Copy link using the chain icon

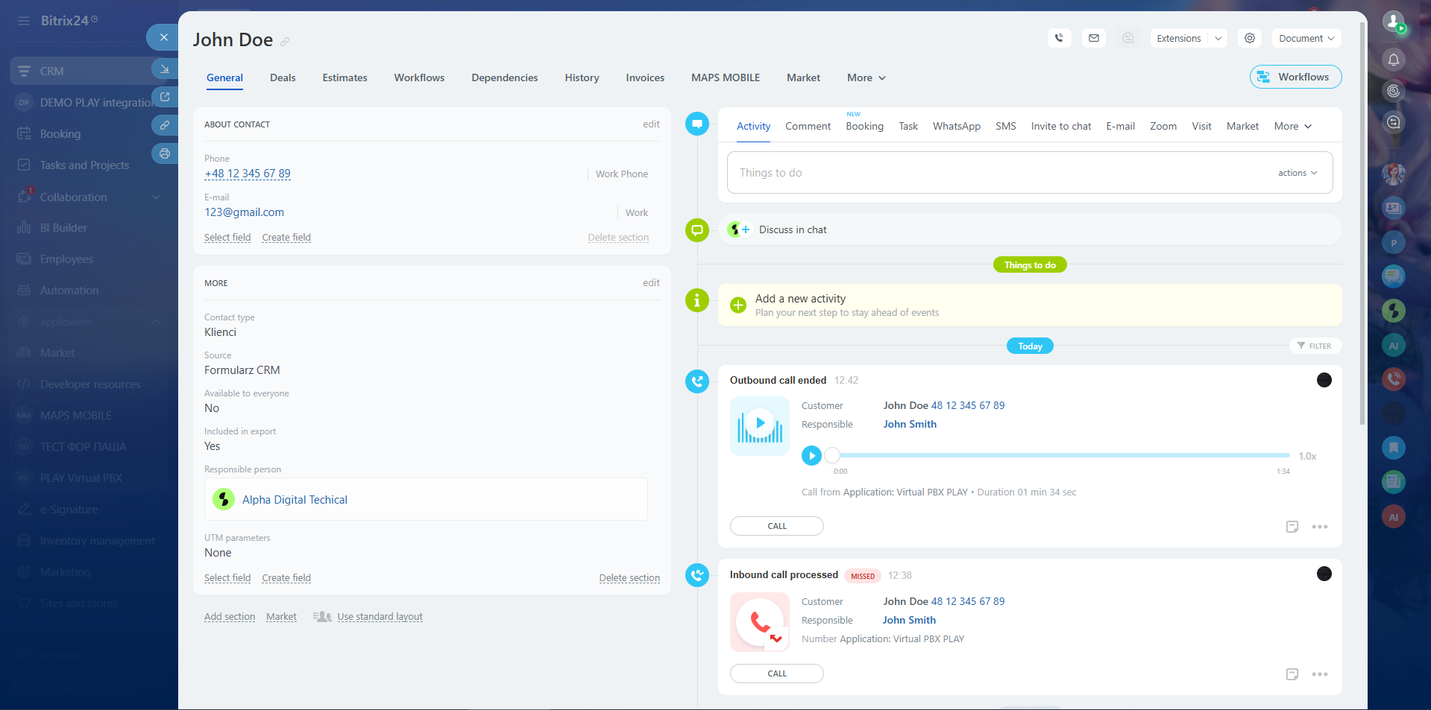click(165, 125)
